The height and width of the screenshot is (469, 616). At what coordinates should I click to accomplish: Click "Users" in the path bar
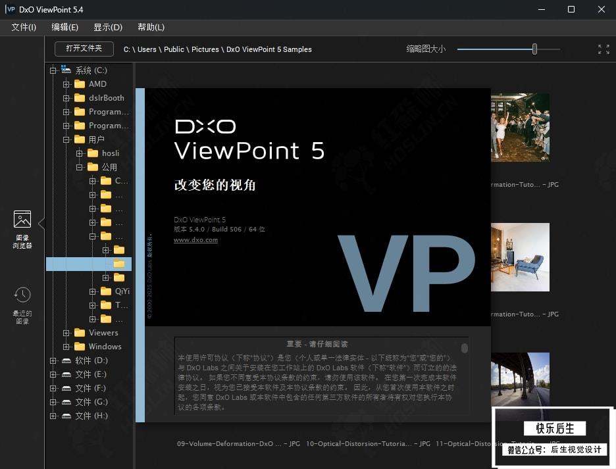coord(147,49)
